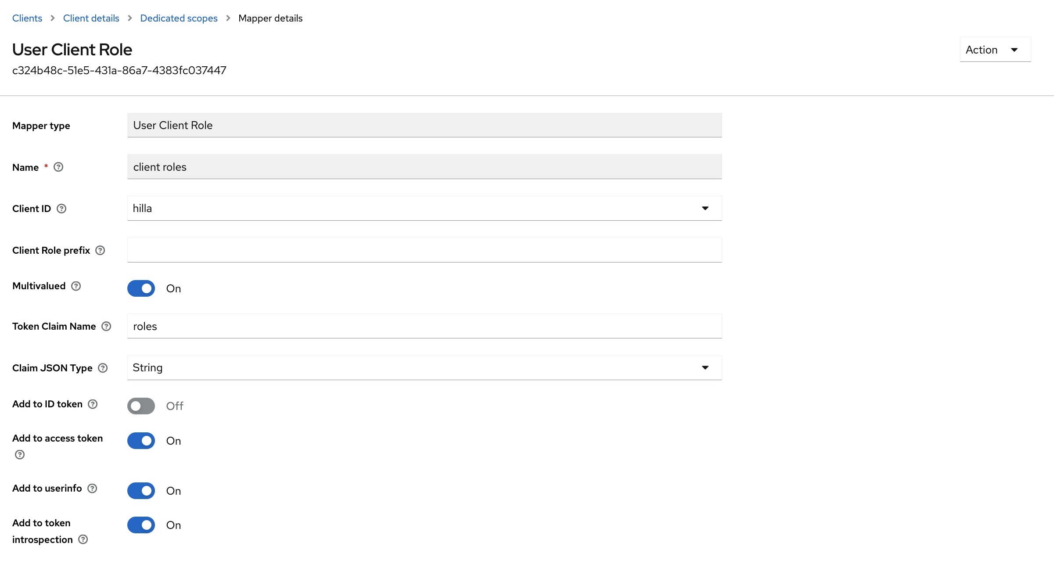Image resolution: width=1054 pixels, height=575 pixels.
Task: Show help for Token Claim Name
Action: 106,327
